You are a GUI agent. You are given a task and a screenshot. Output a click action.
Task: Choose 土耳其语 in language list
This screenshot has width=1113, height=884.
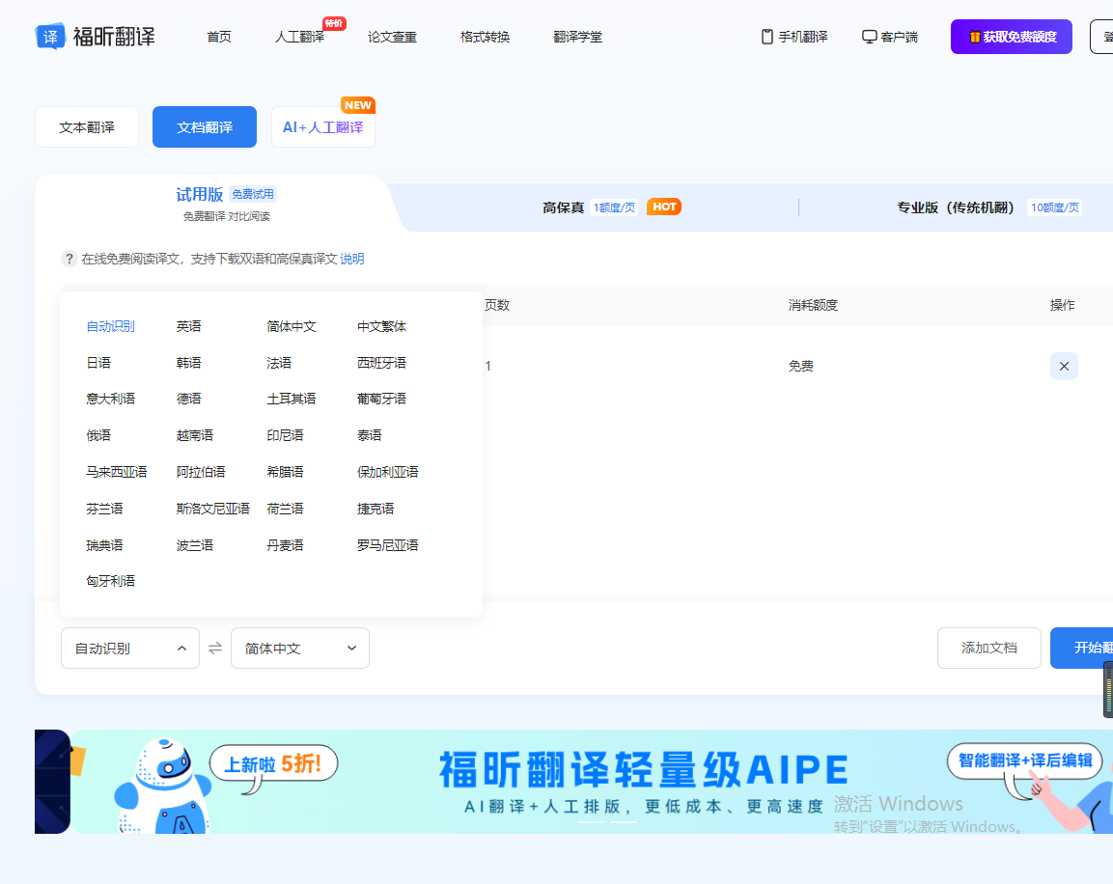[x=291, y=399]
